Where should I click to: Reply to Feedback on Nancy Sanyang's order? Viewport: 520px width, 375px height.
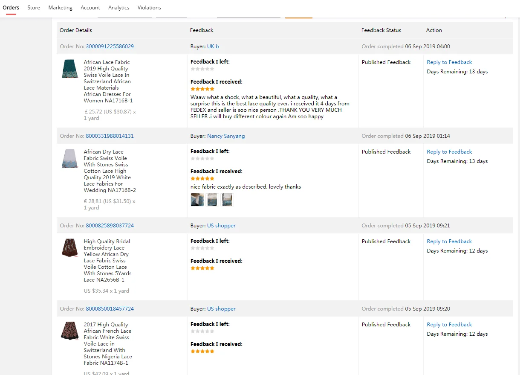[450, 152]
